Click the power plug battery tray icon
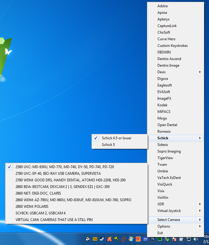 [181, 239]
